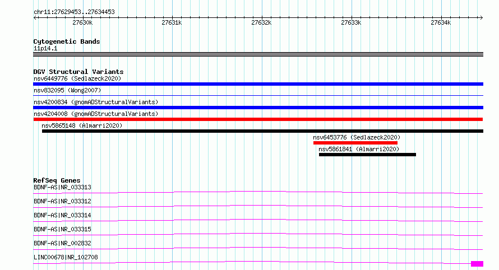Viewport: 499px width, 270px height.
Task: Click the magenta line for BDNF-AS|NR_002832
Action: (258, 248)
